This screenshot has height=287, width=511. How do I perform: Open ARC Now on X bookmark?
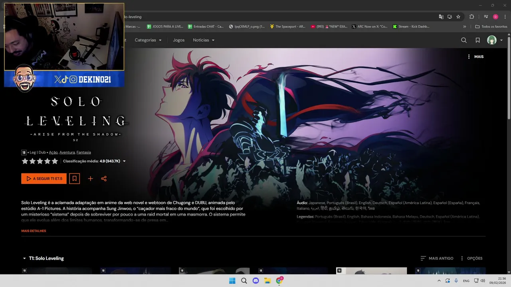(369, 27)
